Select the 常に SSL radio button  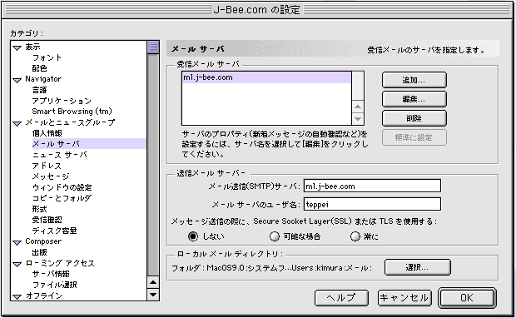pos(355,236)
